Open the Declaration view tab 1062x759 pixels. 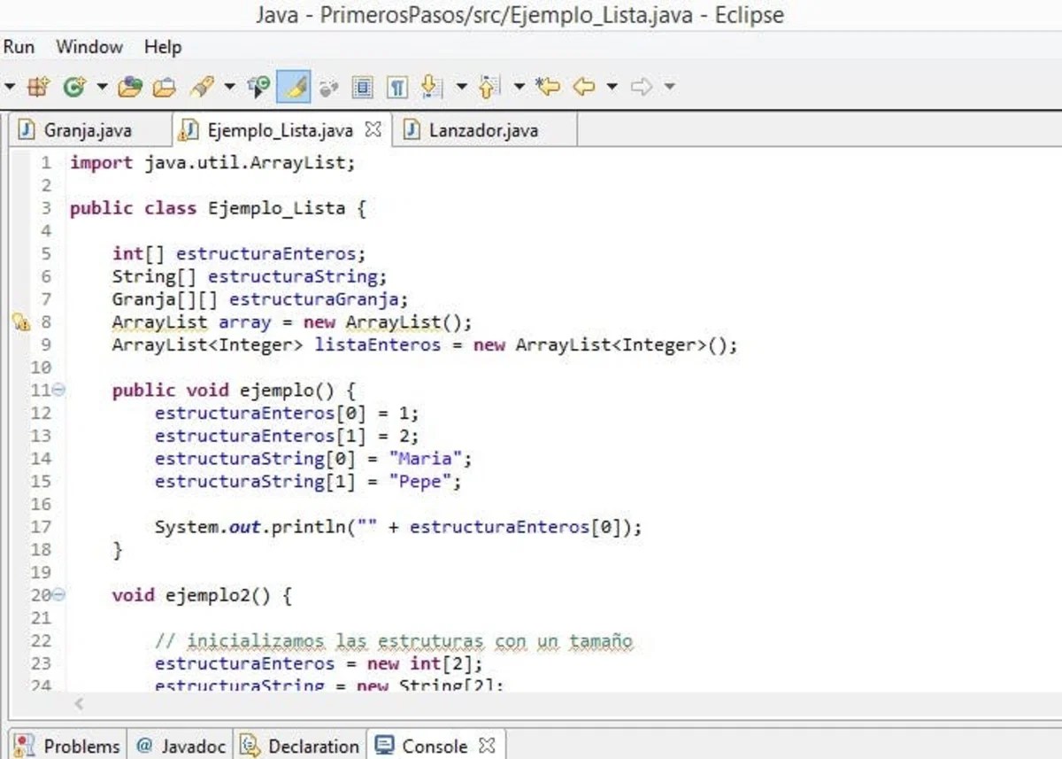(300, 746)
